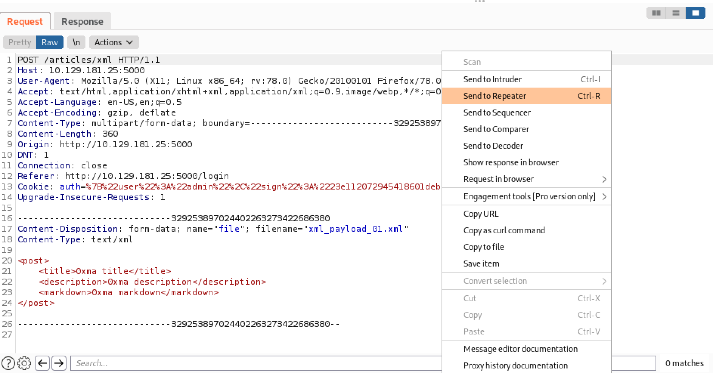
Task: Select Save item
Action: coord(527,264)
